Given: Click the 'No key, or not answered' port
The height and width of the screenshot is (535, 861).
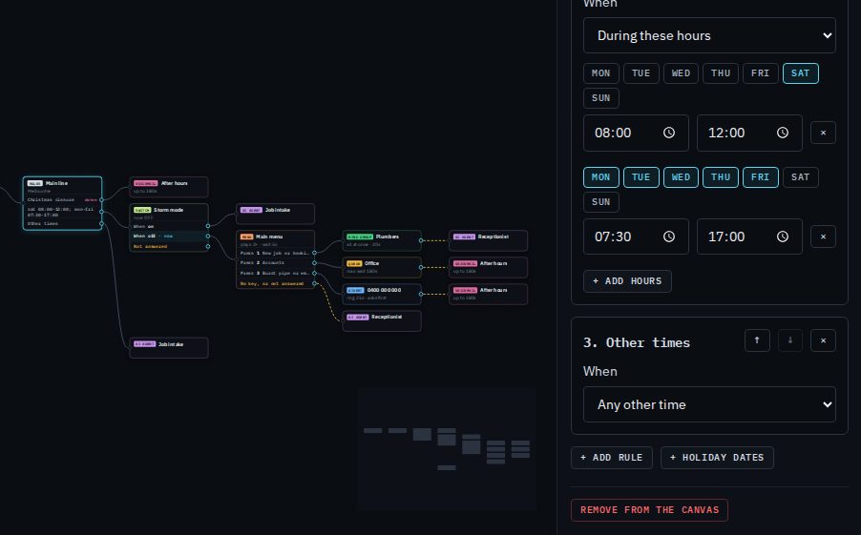Looking at the screenshot, I should 314,283.
